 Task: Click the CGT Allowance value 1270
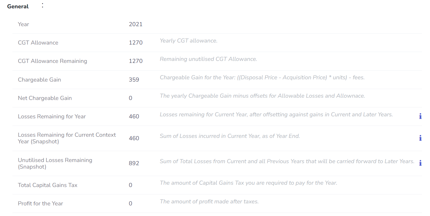[136, 43]
